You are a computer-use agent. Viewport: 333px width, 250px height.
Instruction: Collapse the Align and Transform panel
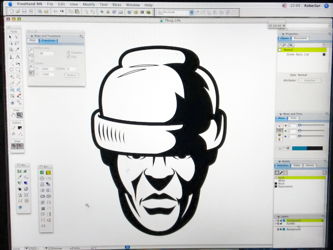(32, 36)
